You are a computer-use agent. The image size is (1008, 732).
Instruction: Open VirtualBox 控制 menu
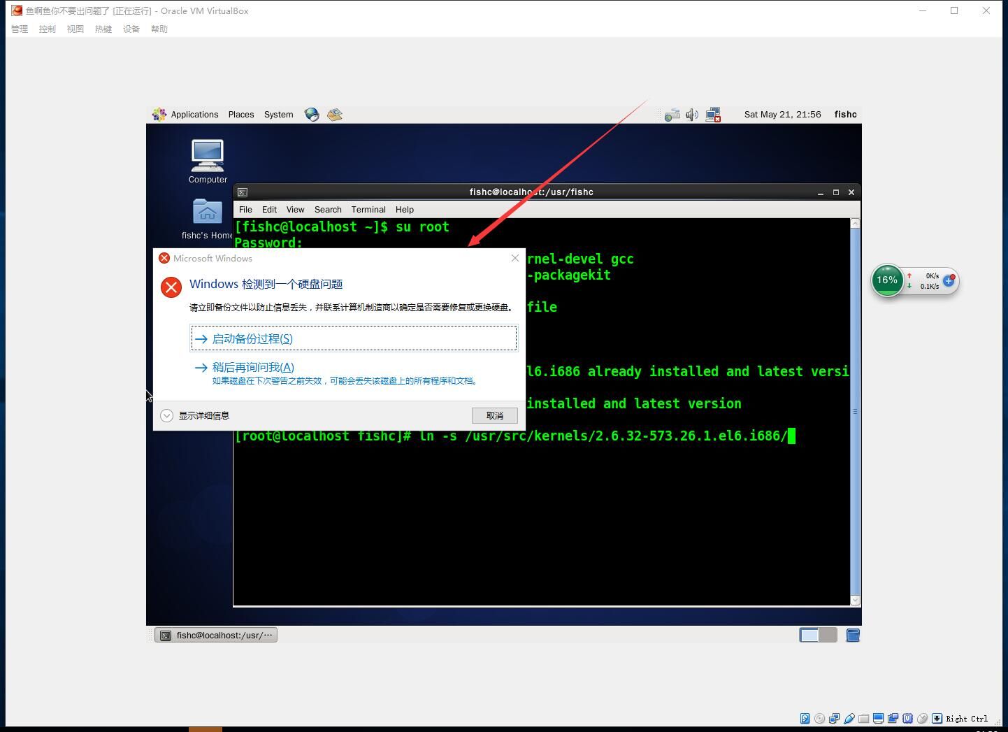(48, 29)
